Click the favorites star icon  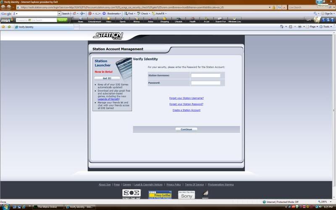point(3,27)
